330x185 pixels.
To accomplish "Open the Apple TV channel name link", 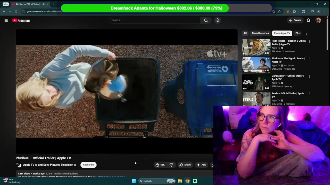I will (x=29, y=165).
